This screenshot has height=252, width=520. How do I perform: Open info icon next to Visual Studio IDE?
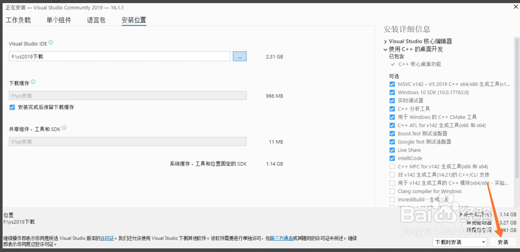(x=51, y=42)
